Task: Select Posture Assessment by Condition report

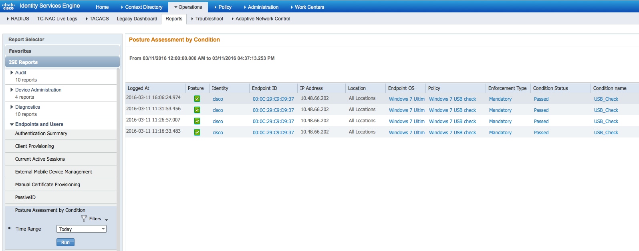Action: tap(50, 210)
